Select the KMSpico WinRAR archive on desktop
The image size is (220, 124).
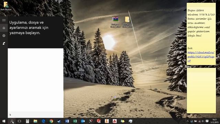[x=115, y=22]
